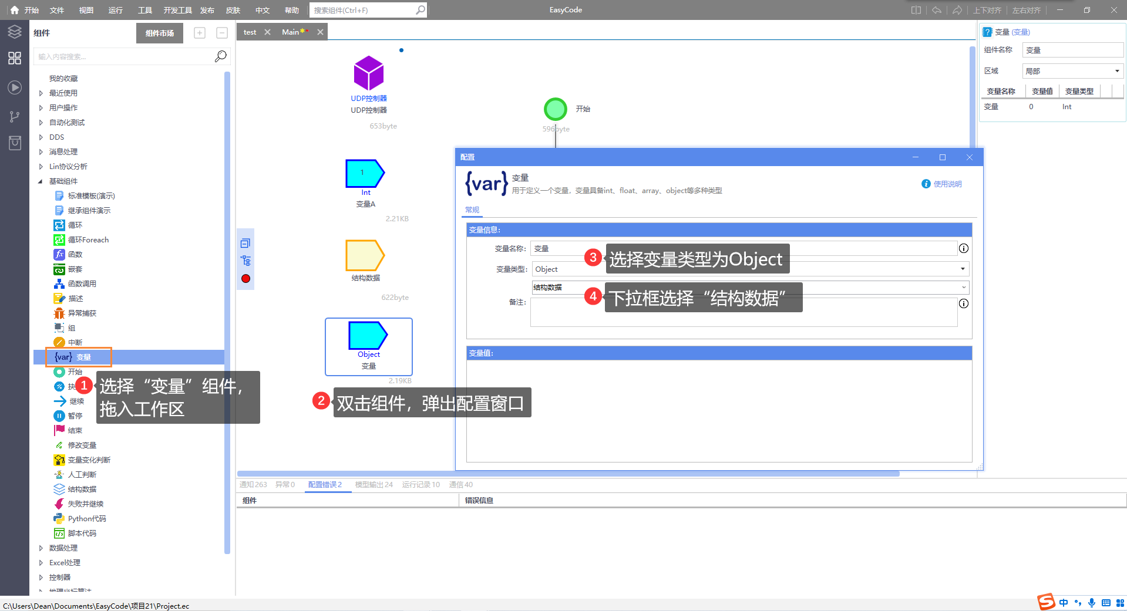Select the Python代码 component
Image resolution: width=1127 pixels, height=611 pixels.
tap(86, 518)
